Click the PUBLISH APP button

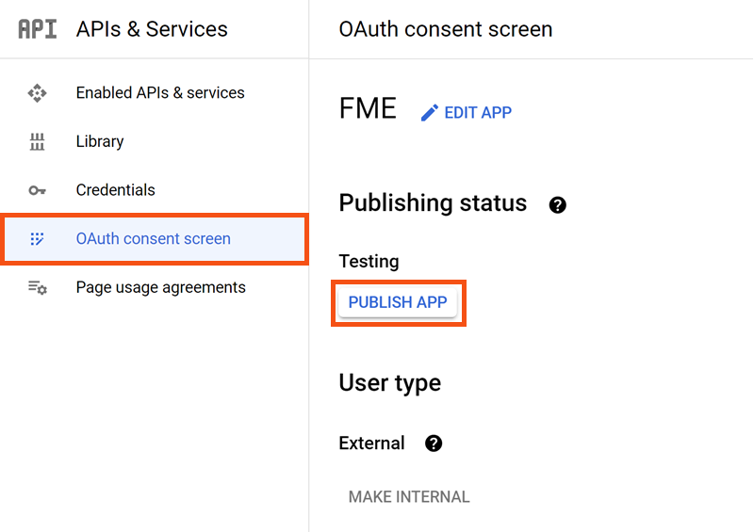398,302
